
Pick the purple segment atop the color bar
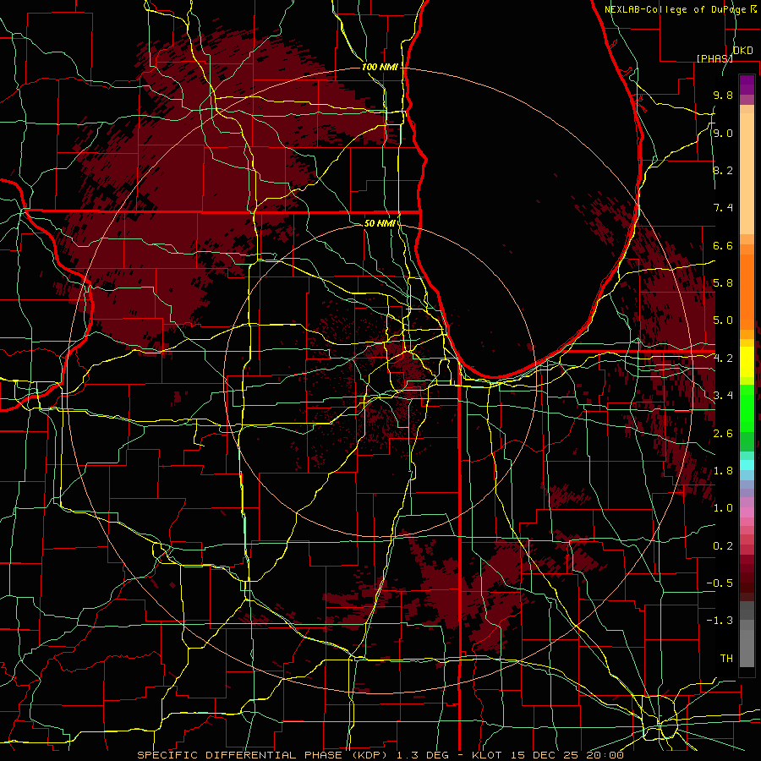pyautogui.click(x=747, y=85)
